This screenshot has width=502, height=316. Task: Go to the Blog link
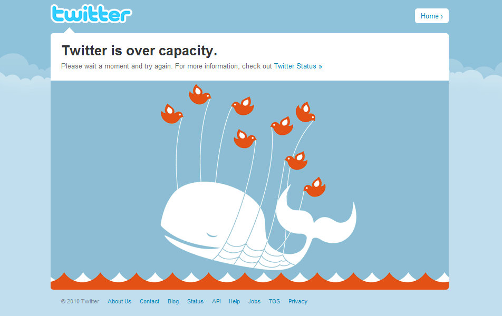173,301
